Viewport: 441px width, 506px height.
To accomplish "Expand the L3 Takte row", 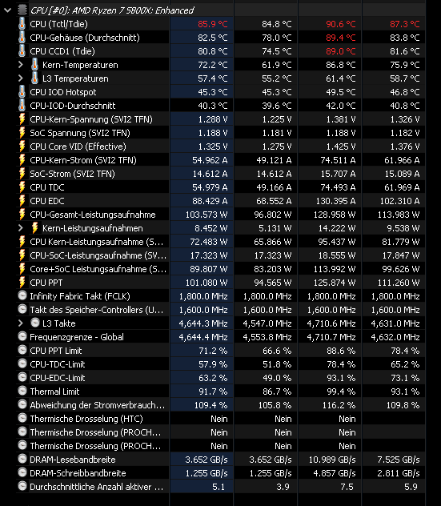I will (x=21, y=323).
